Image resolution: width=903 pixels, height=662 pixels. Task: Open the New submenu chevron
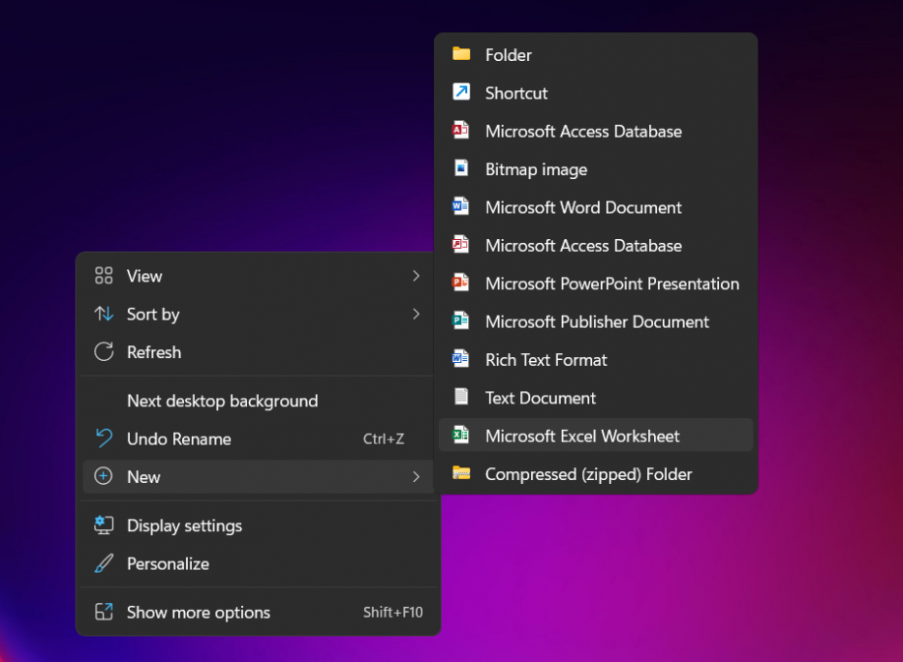click(416, 477)
